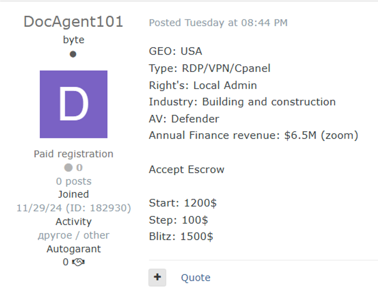This screenshot has width=378, height=292.
Task: Click the status dot below byte rank
Action: pos(73,54)
